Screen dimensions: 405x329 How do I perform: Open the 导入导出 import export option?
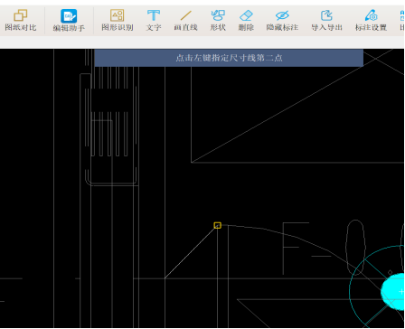[326, 20]
